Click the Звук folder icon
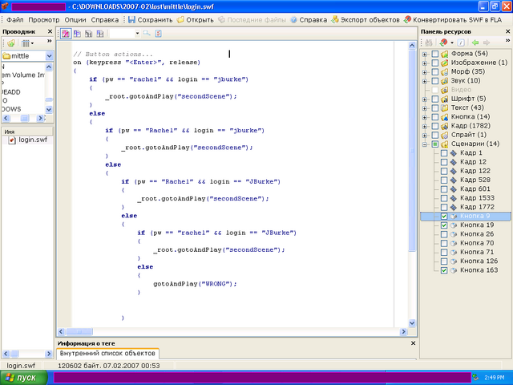The image size is (513, 385). coord(444,80)
